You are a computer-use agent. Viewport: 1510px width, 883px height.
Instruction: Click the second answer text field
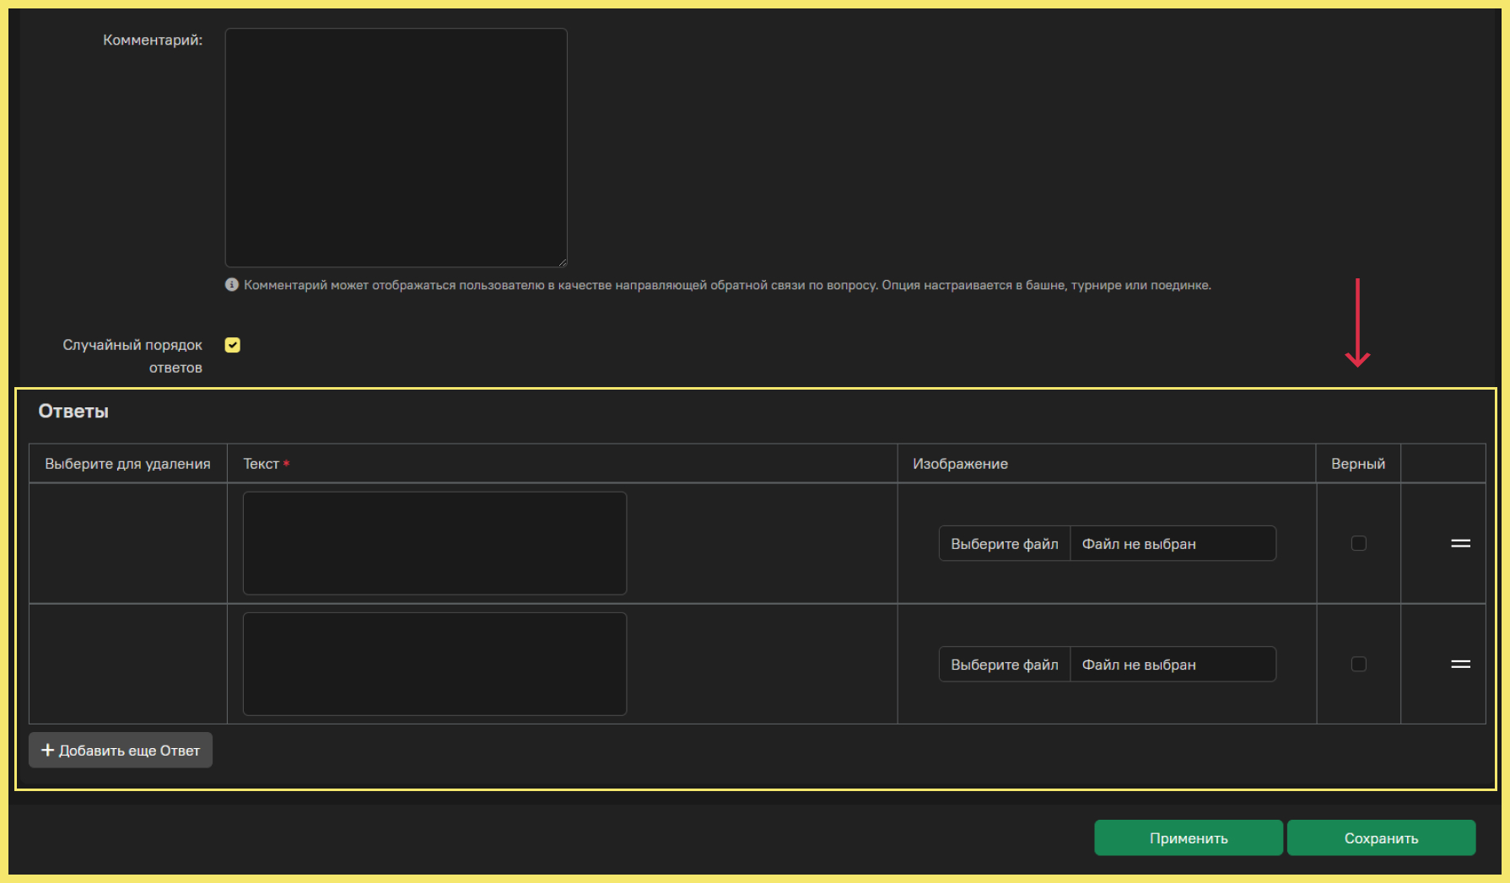(x=434, y=664)
